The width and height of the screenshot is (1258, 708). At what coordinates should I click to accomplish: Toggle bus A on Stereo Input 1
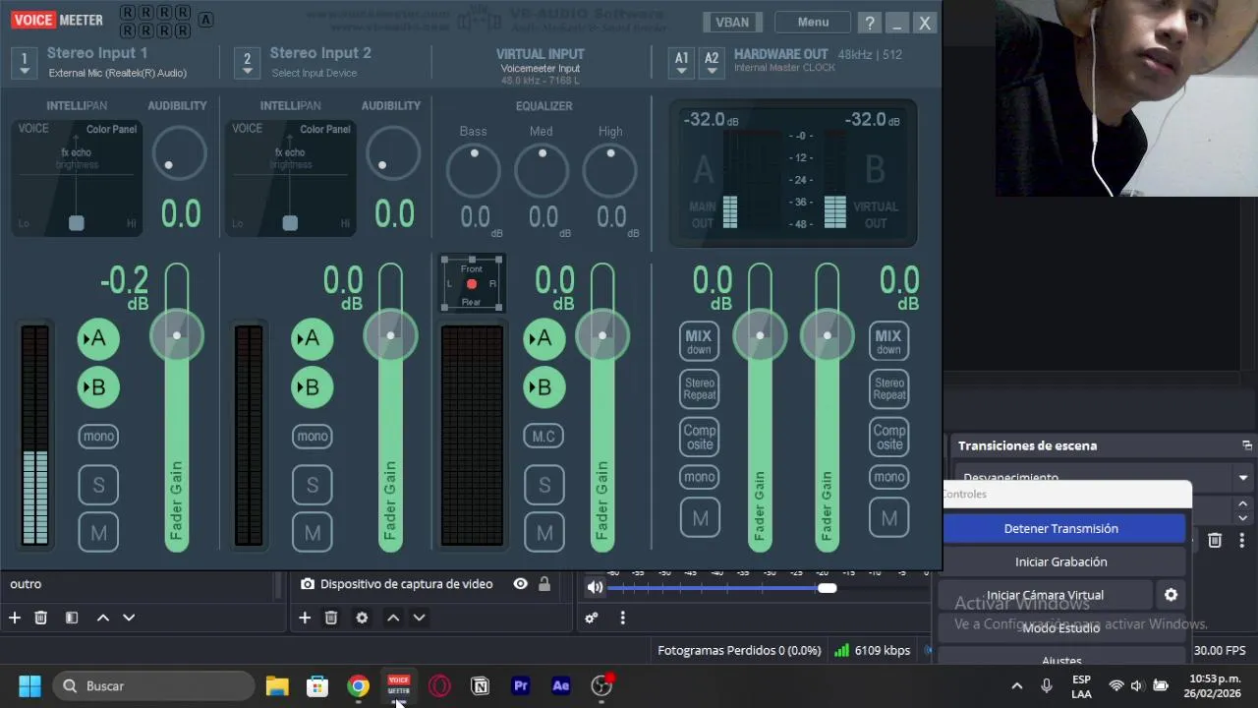coord(98,339)
